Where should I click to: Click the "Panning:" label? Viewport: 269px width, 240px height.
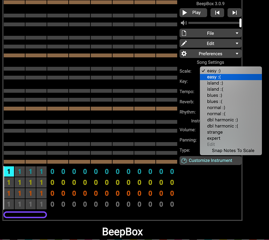pos(188,140)
